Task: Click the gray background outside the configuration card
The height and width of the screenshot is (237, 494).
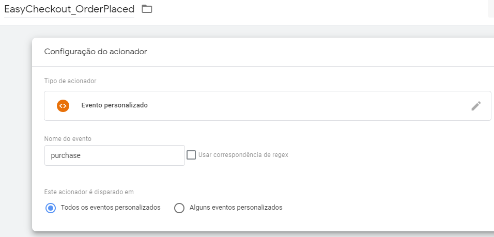Action: (x=16, y=126)
